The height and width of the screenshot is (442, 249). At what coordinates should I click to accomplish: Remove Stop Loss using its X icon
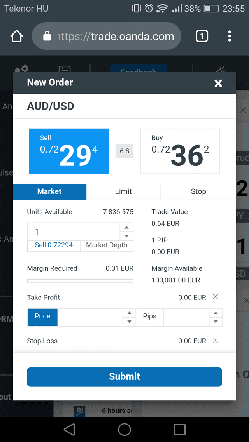coord(215,340)
